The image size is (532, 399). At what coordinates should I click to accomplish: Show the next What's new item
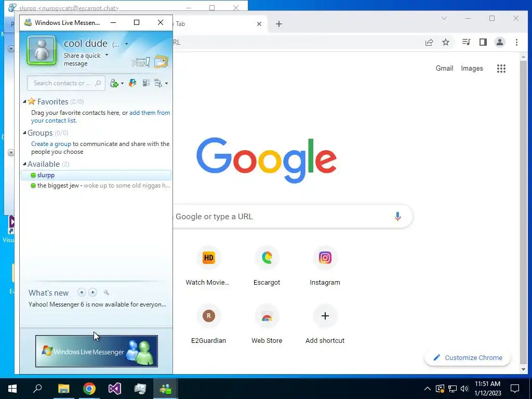coord(92,292)
